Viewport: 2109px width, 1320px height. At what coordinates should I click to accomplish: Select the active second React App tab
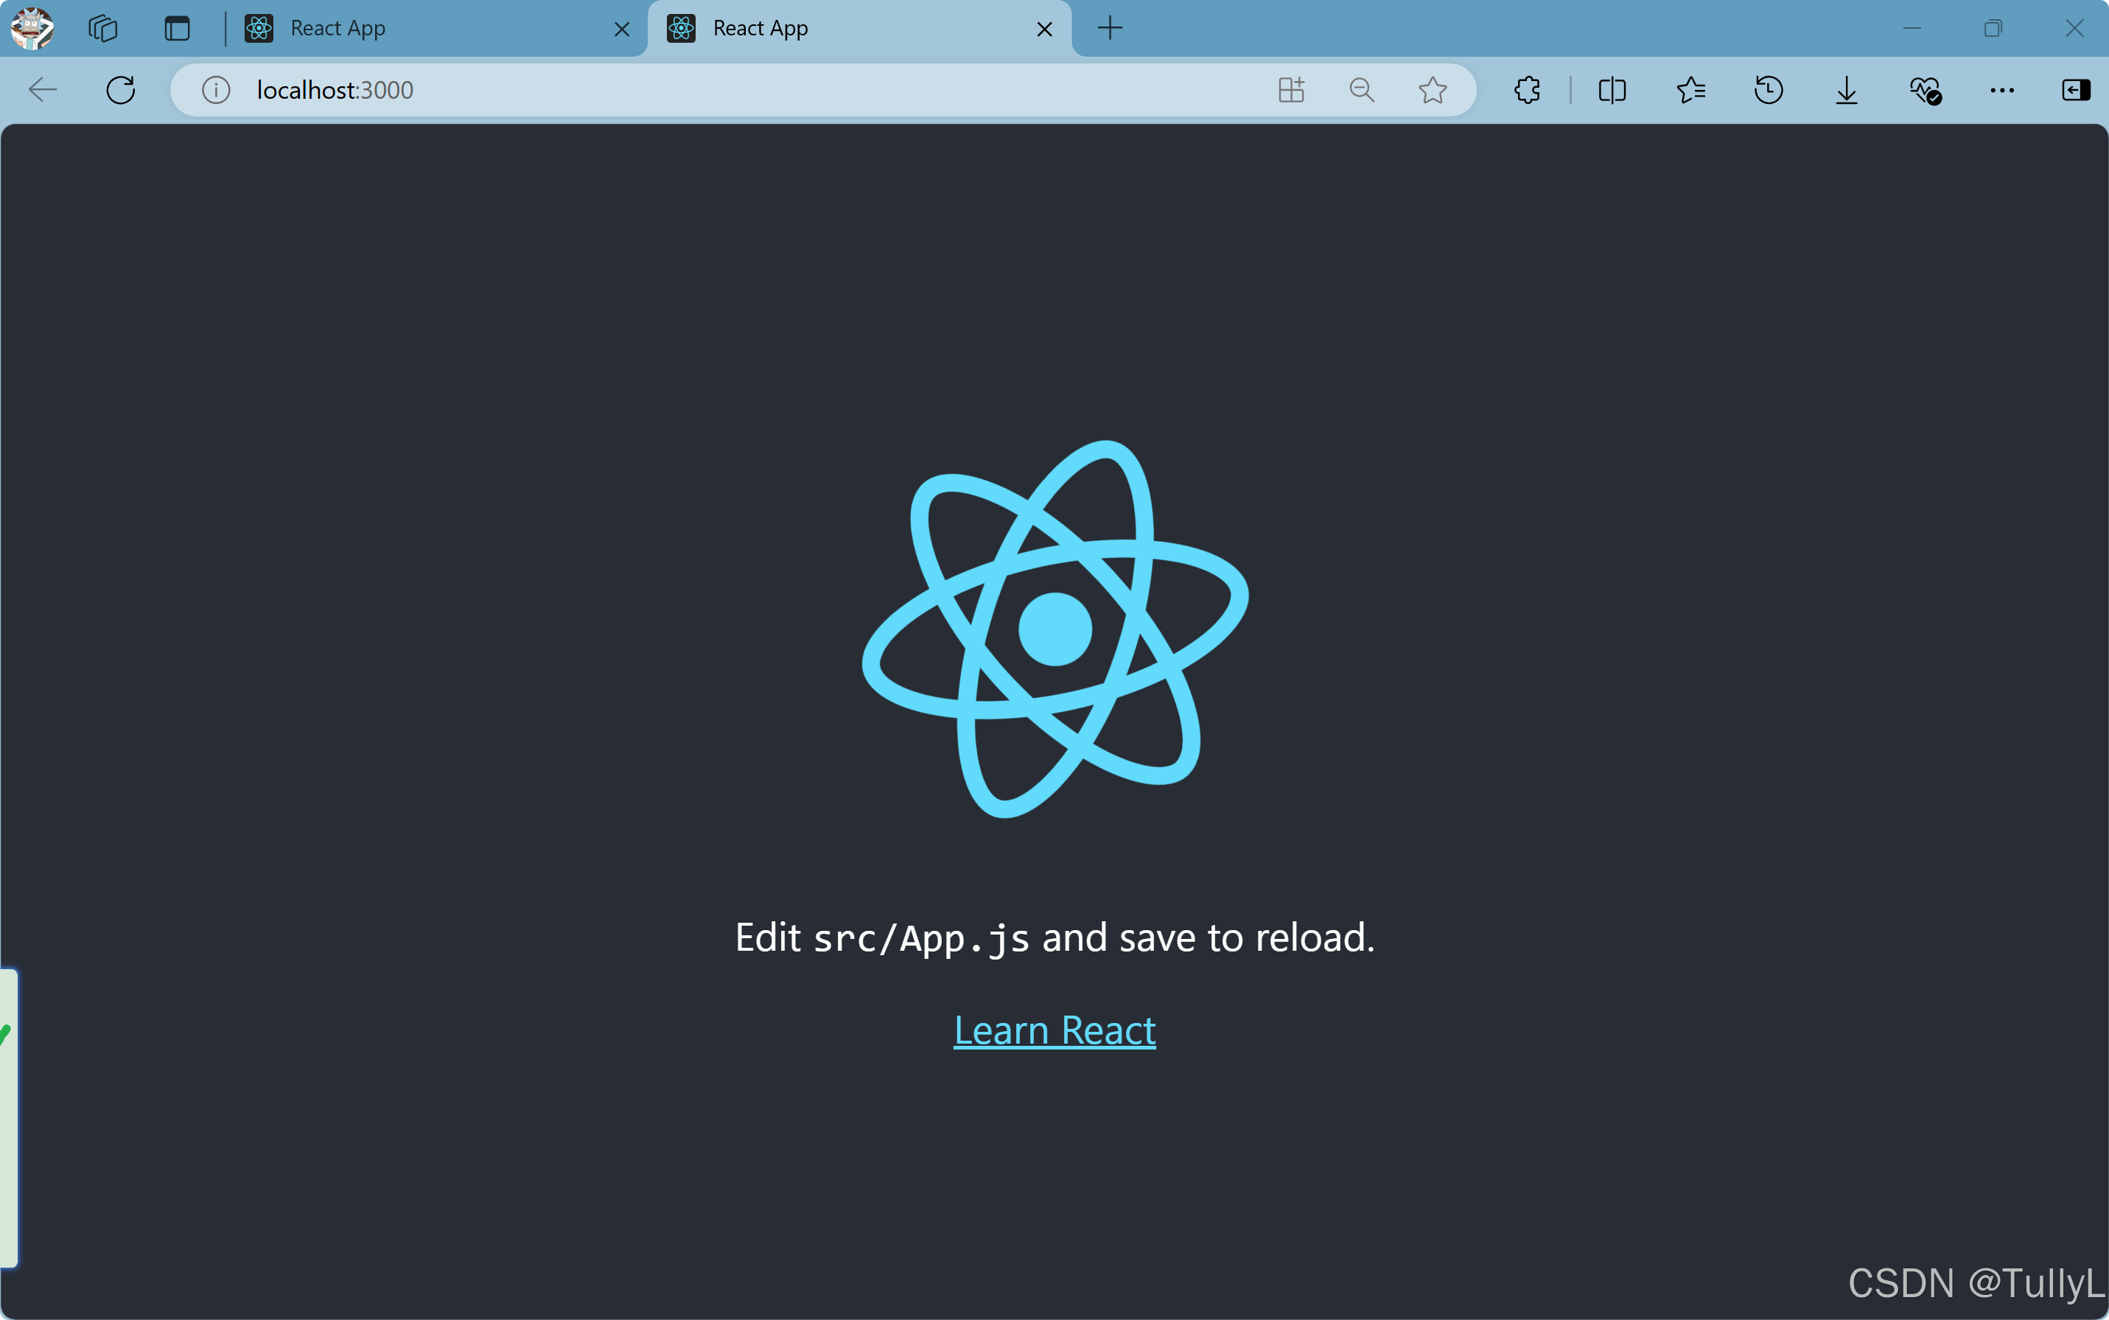tap(860, 28)
